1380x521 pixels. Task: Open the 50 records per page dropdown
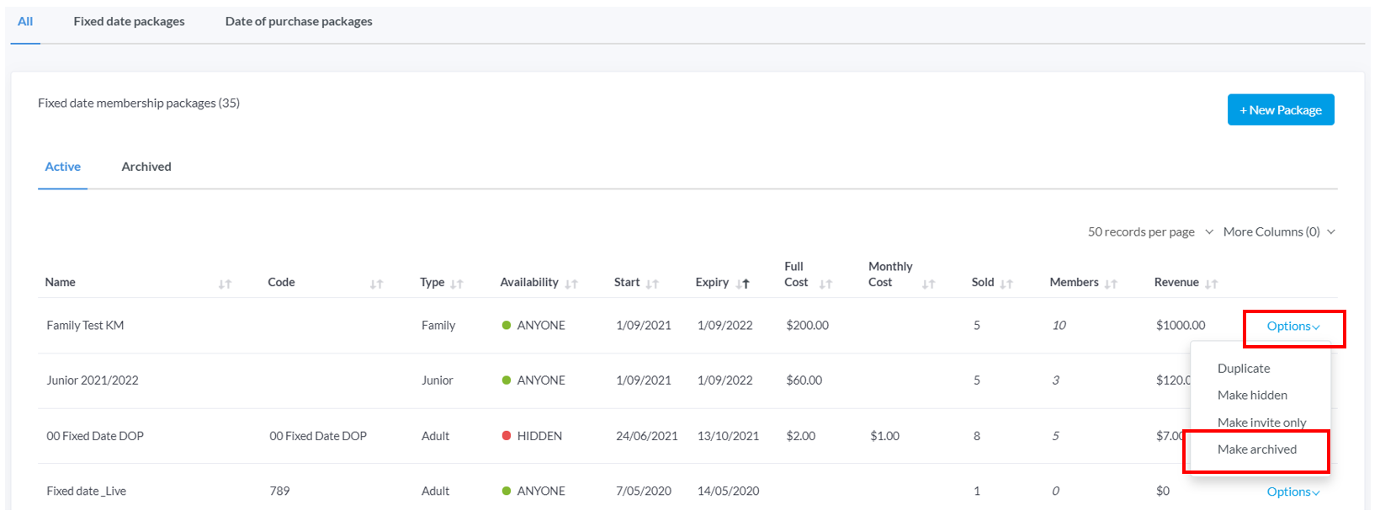click(1150, 231)
